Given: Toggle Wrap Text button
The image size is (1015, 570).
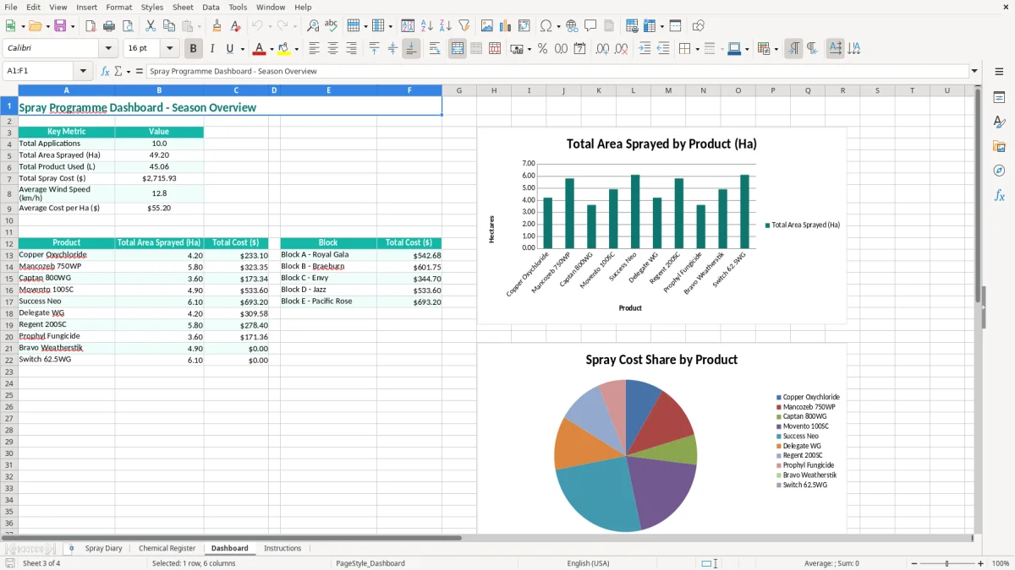Looking at the screenshot, I should 434,49.
